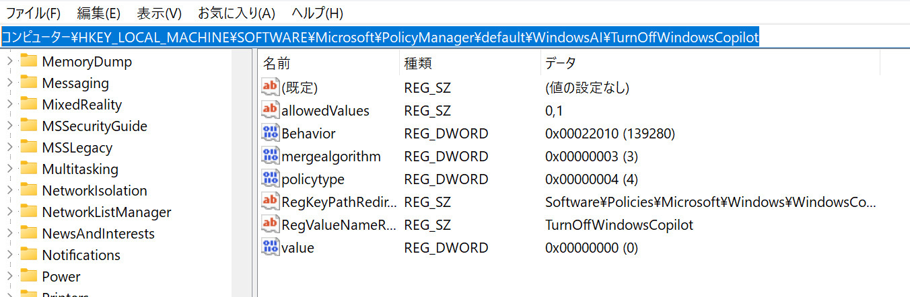Open the ファイル(F) menu

pyautogui.click(x=33, y=13)
